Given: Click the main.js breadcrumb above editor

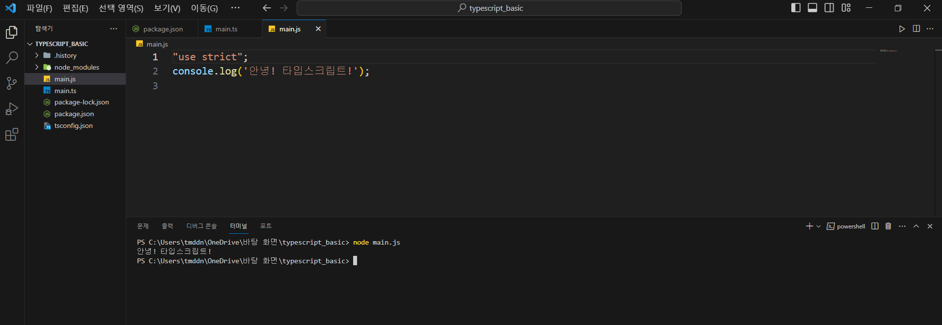Looking at the screenshot, I should (152, 44).
